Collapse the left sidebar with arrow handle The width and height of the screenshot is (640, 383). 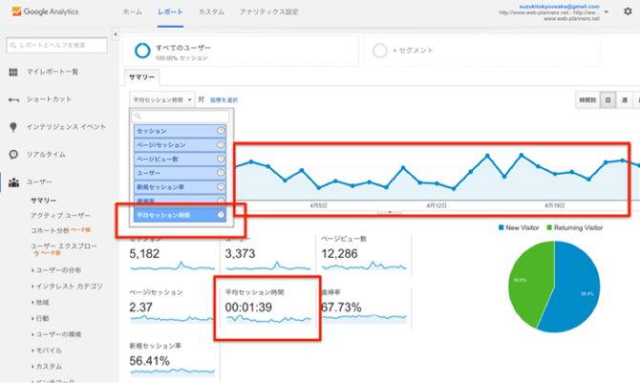coord(115,34)
